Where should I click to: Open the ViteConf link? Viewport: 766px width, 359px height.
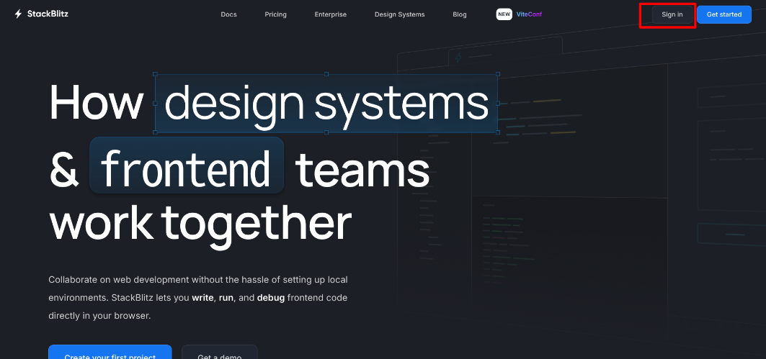click(x=529, y=14)
